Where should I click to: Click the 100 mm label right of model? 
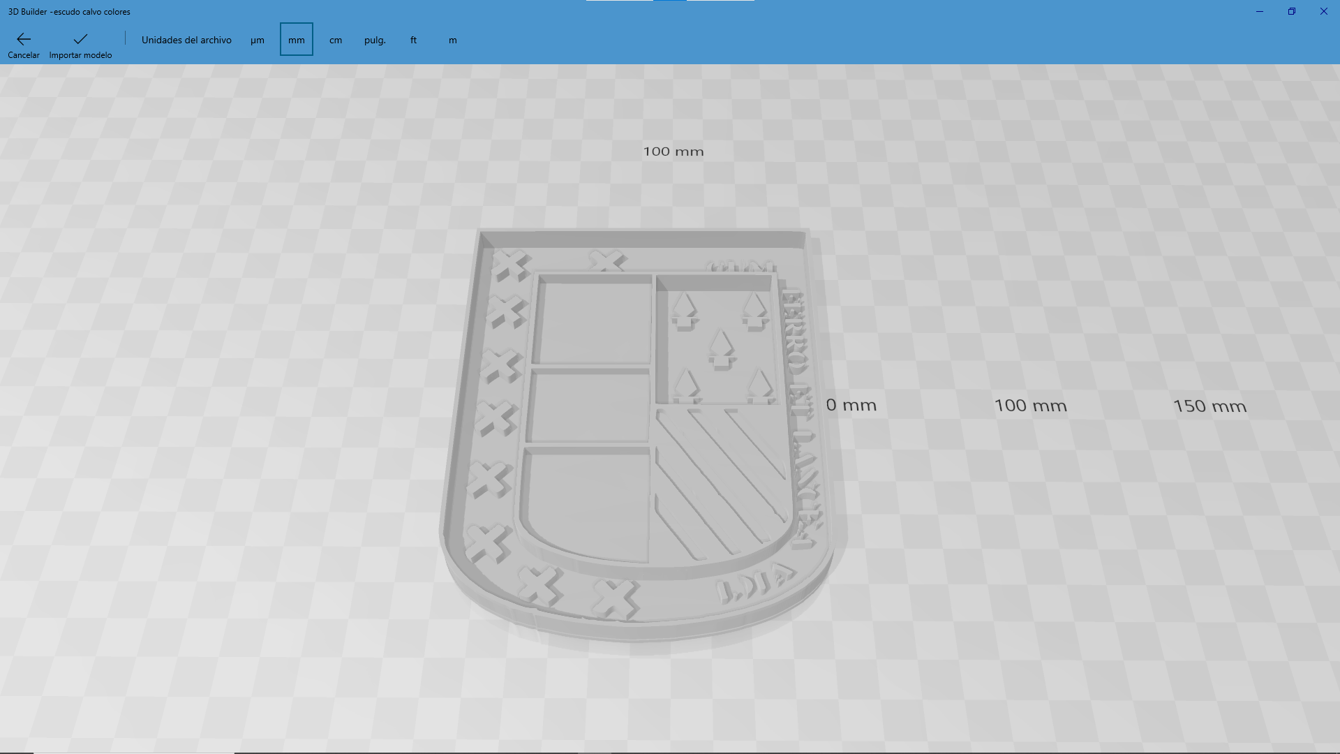click(1030, 406)
